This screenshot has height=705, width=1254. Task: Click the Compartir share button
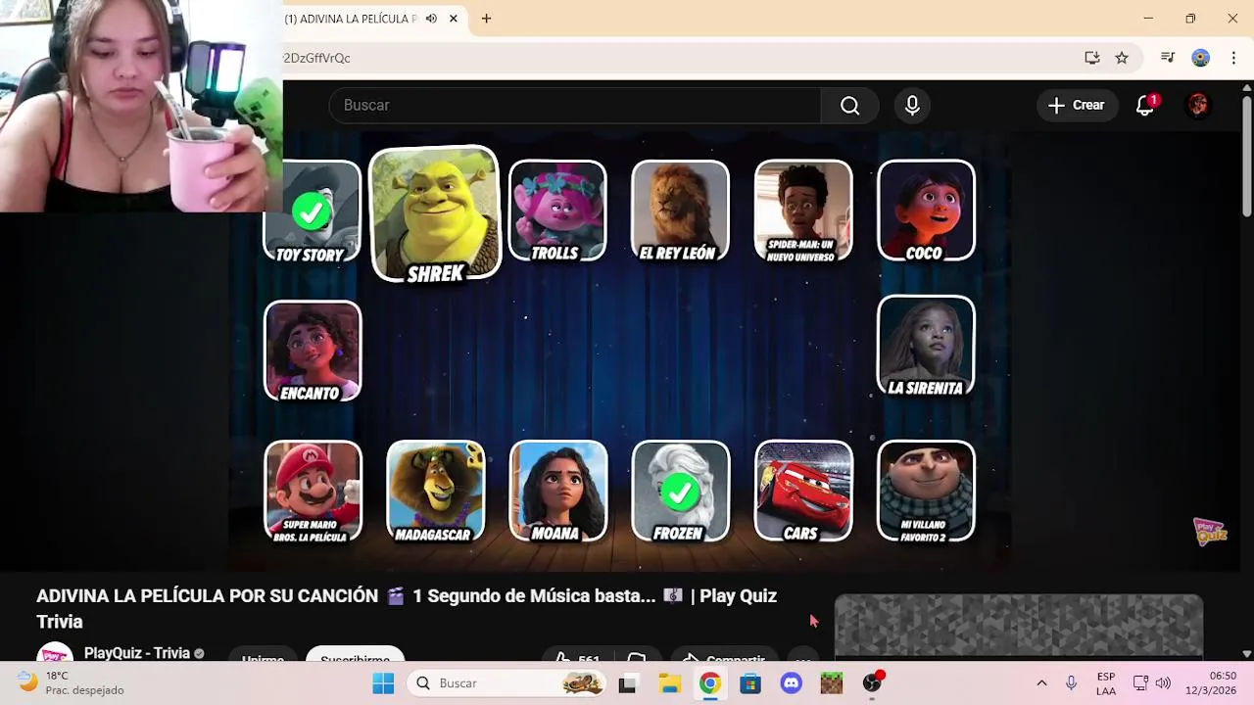725,657
